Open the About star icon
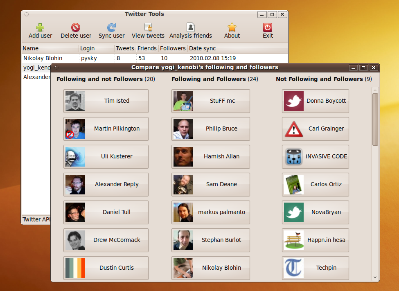This screenshot has height=291, width=399. (x=232, y=27)
